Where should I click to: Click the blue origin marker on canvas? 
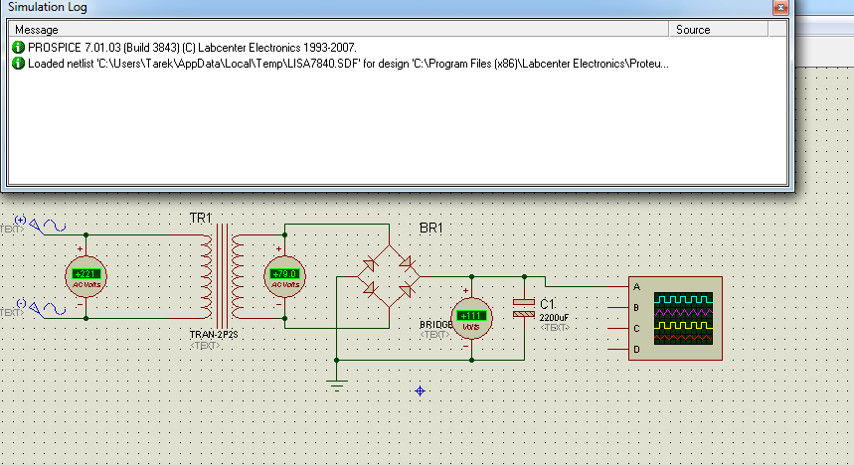[420, 390]
